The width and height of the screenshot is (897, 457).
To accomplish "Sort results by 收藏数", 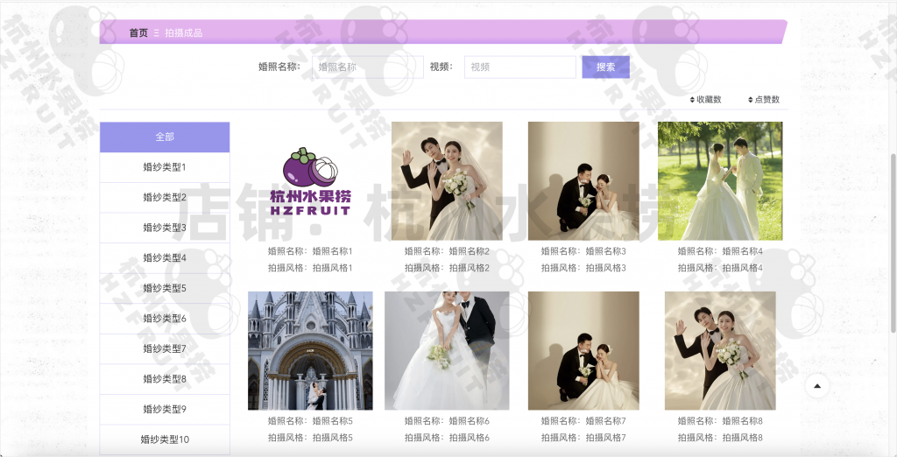I will tap(705, 100).
